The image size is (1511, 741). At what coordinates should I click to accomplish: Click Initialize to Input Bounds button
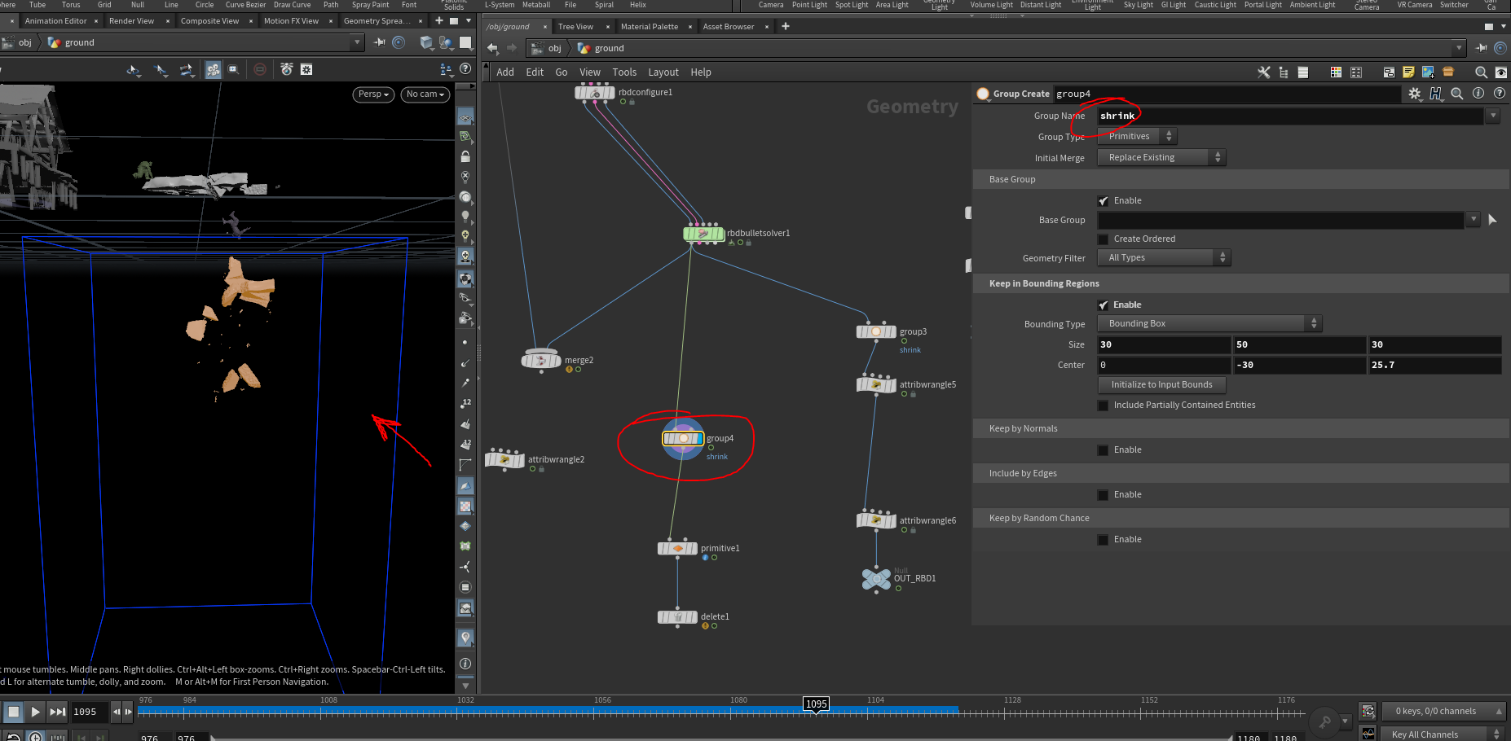point(1161,385)
